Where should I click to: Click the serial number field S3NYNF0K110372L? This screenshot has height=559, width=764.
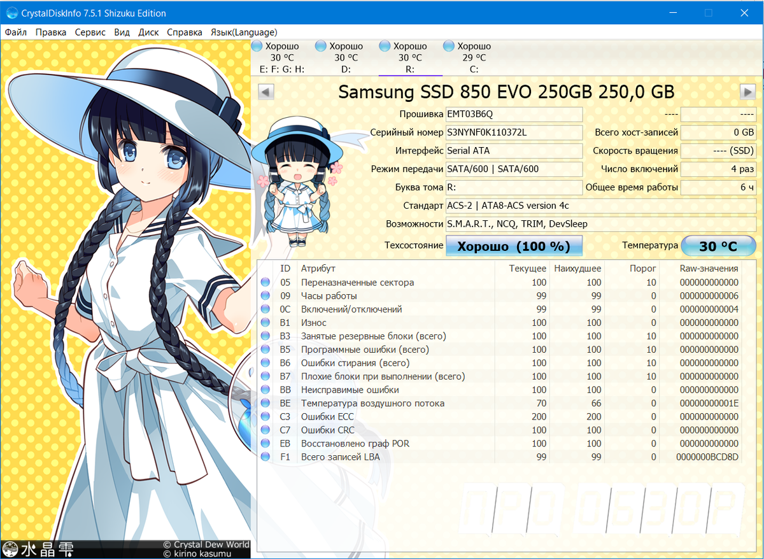[514, 132]
